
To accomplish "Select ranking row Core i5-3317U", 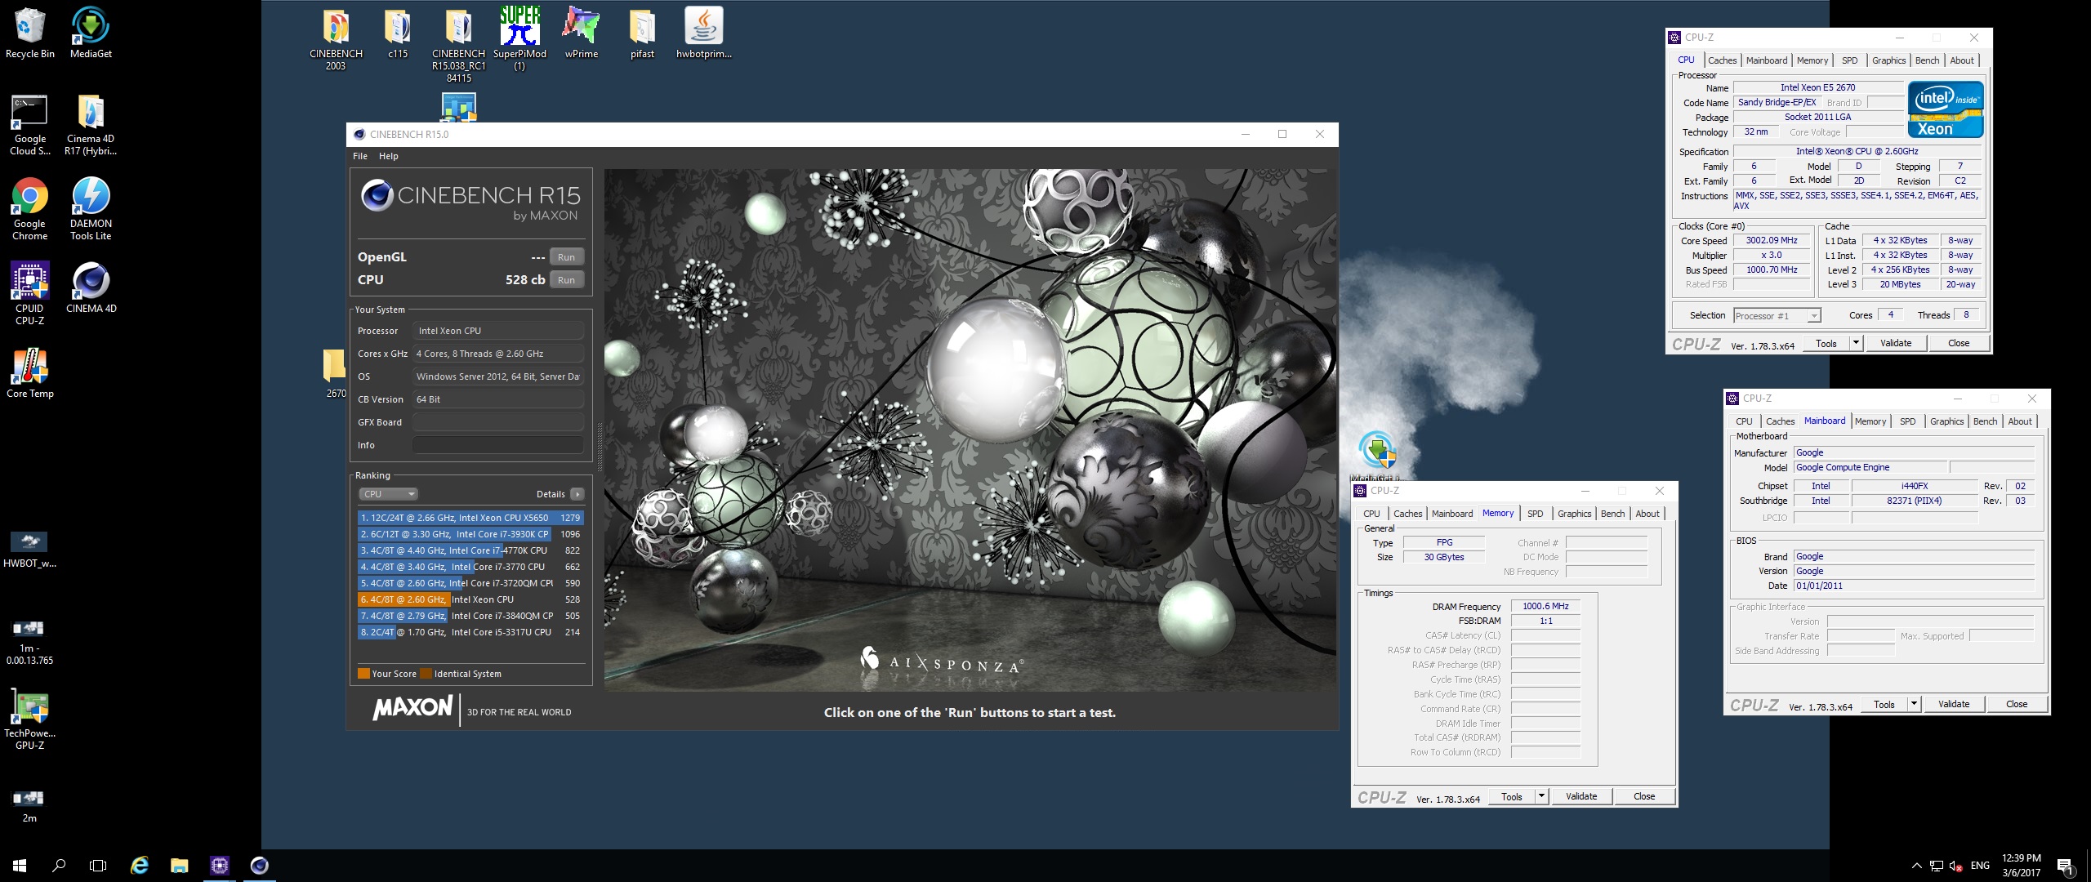I will point(470,632).
